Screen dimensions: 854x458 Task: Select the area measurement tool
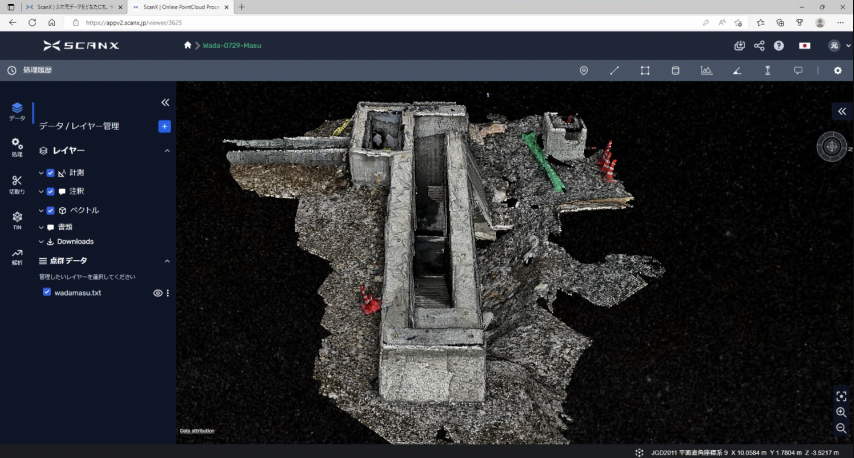coord(645,71)
